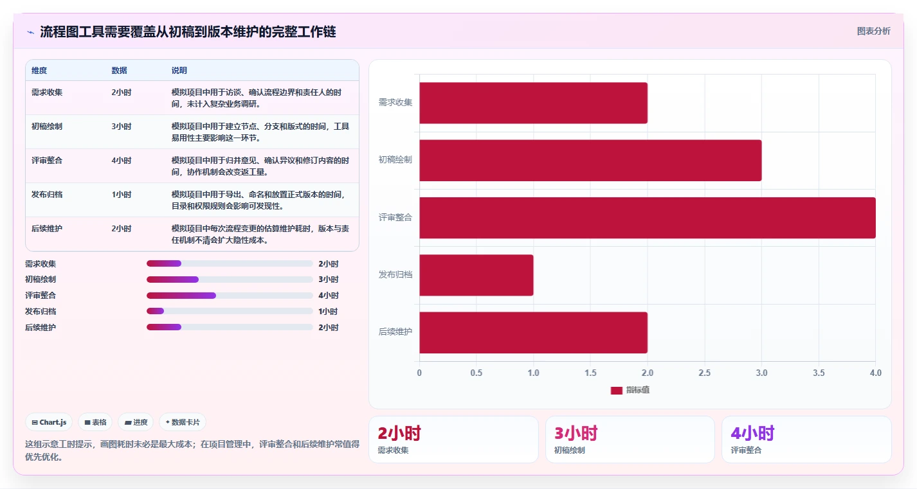Click the 3小时 cell in table

(122, 126)
